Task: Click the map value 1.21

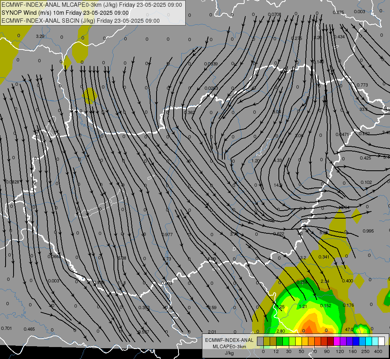Action: (x=303, y=307)
